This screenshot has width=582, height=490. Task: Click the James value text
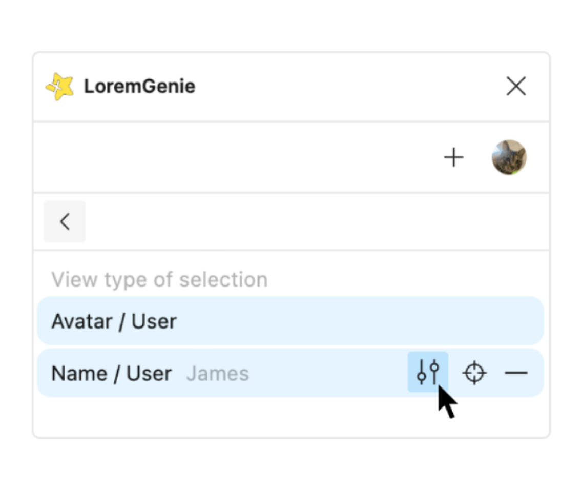pyautogui.click(x=218, y=373)
